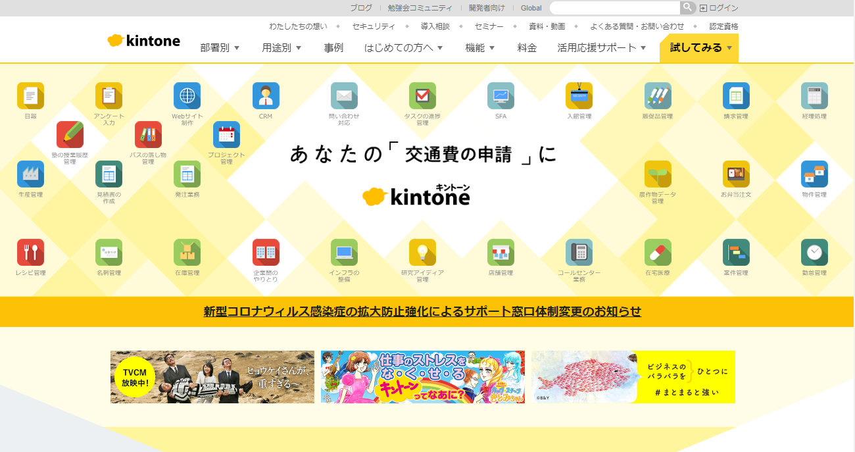Viewport: 855px width, 452px height.
Task: Select the 勤怠管理 clock icon
Action: tap(814, 252)
